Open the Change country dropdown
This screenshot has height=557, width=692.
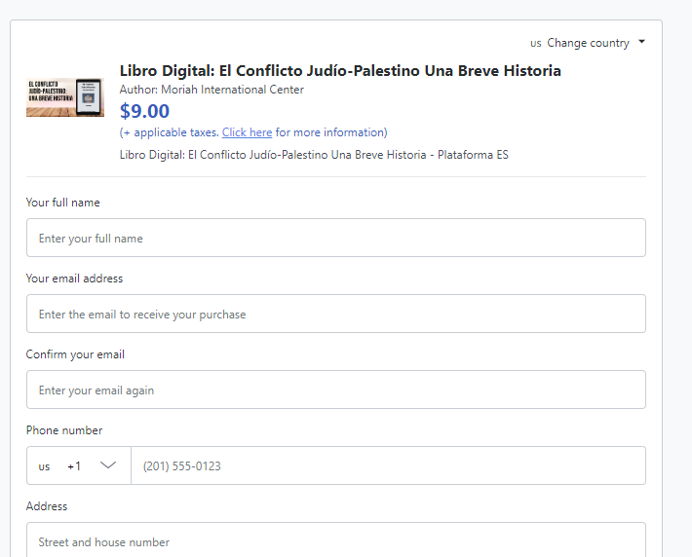588,43
